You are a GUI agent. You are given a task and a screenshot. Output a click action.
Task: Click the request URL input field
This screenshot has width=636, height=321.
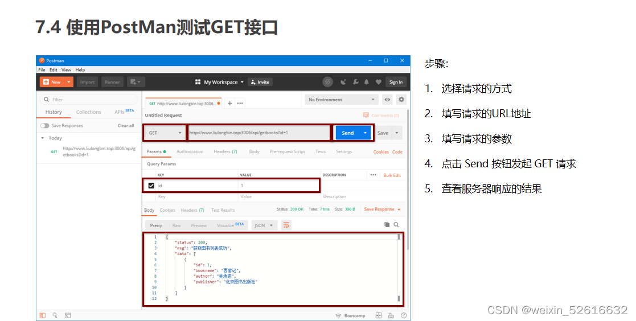coord(258,133)
